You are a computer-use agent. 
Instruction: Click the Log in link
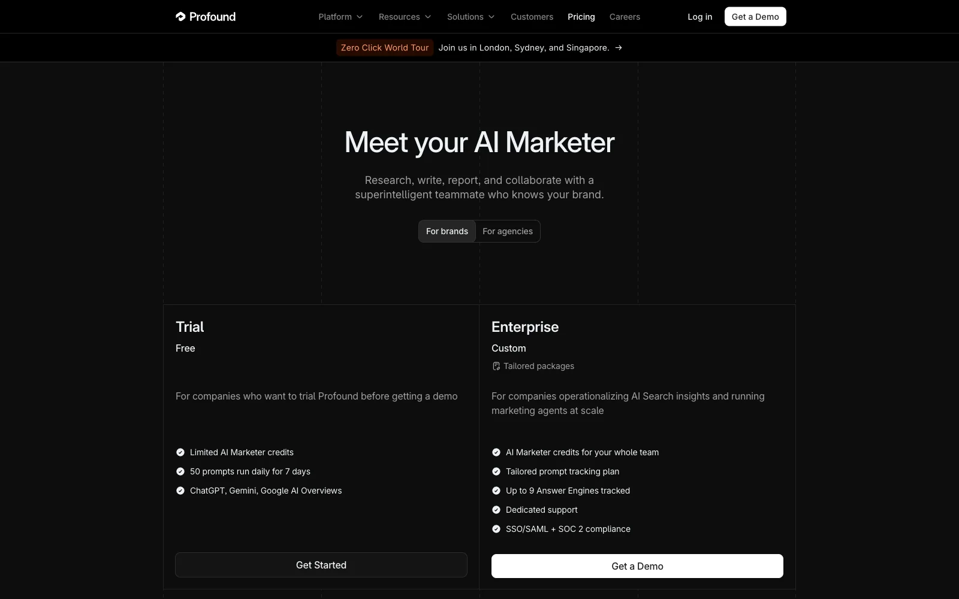(699, 17)
